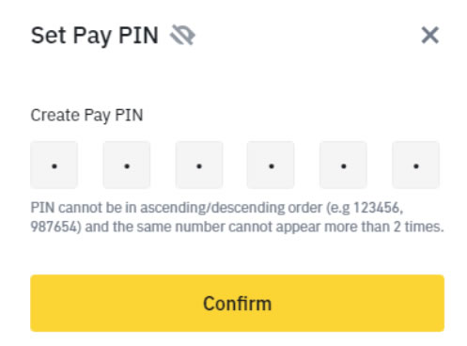
Task: Toggle PIN visibility with the eye-slash icon
Action: (182, 35)
